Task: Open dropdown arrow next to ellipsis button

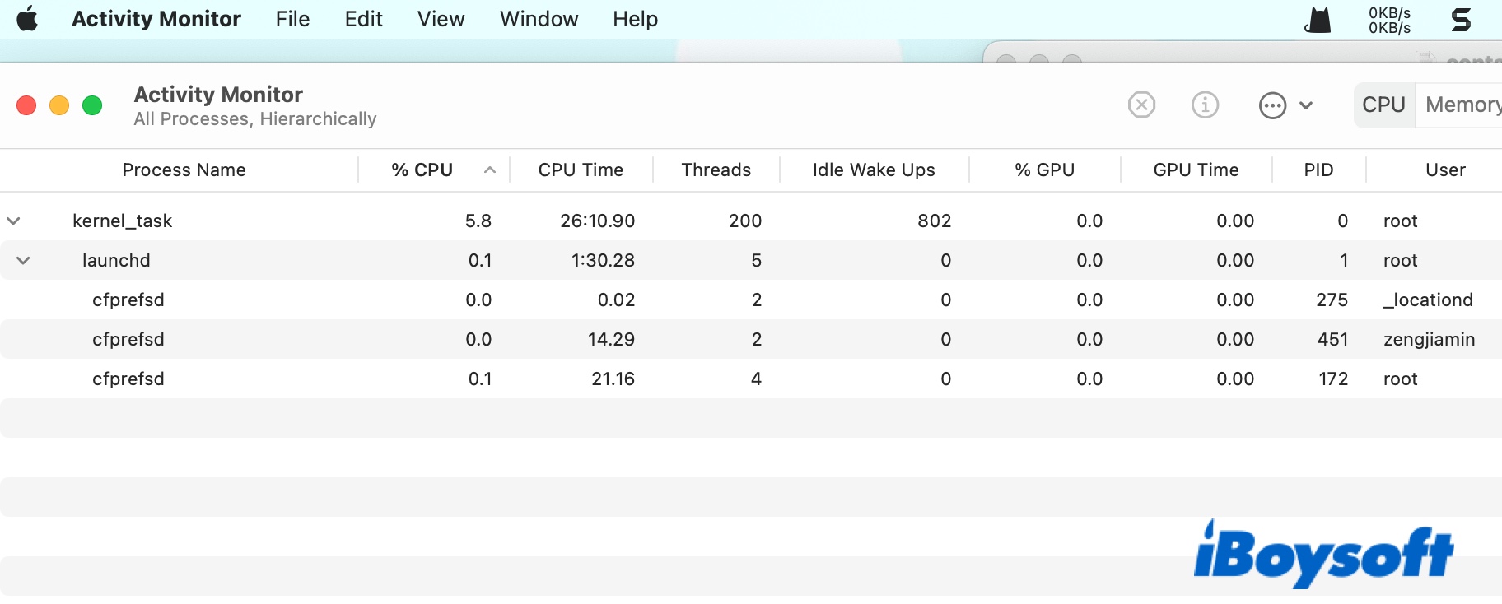Action: pyautogui.click(x=1306, y=105)
